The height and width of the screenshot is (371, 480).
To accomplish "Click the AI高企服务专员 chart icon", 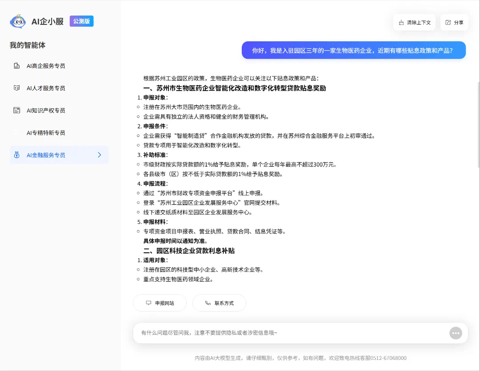I will pos(17,66).
